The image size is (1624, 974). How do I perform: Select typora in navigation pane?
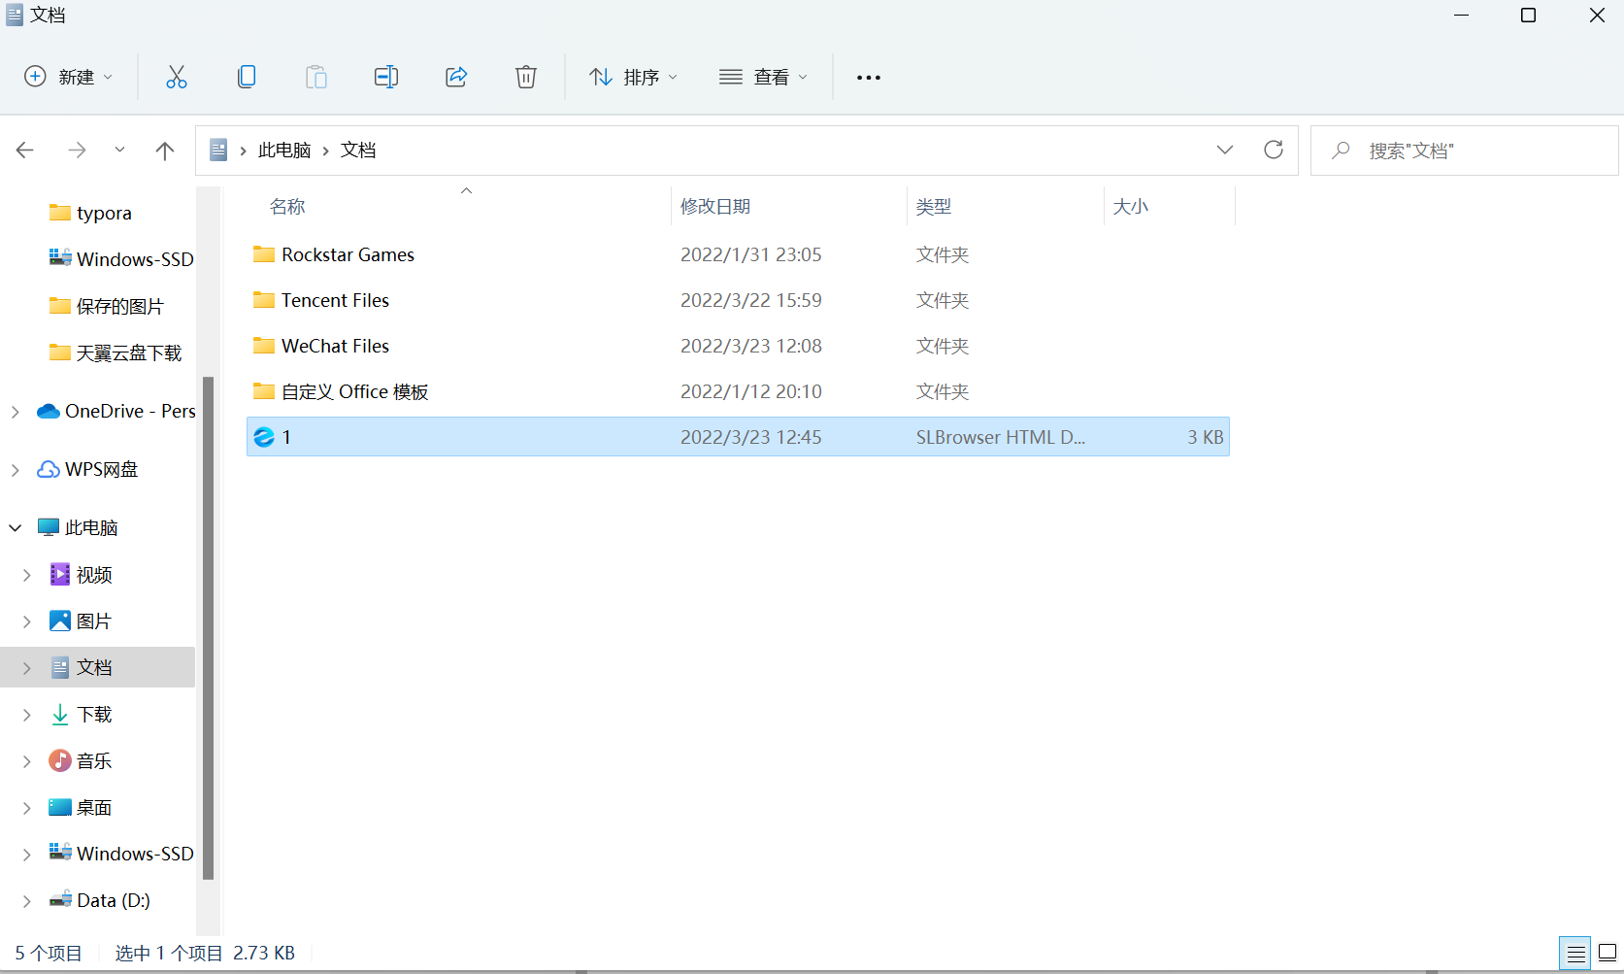click(x=104, y=213)
